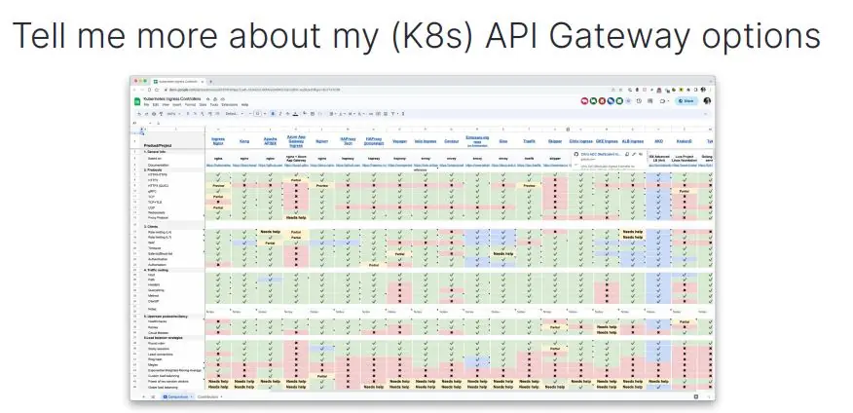The height and width of the screenshot is (413, 853).
Task: Click the redo toolbar icon
Action: tap(146, 114)
